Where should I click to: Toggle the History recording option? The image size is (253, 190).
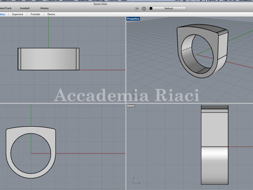(x=45, y=8)
